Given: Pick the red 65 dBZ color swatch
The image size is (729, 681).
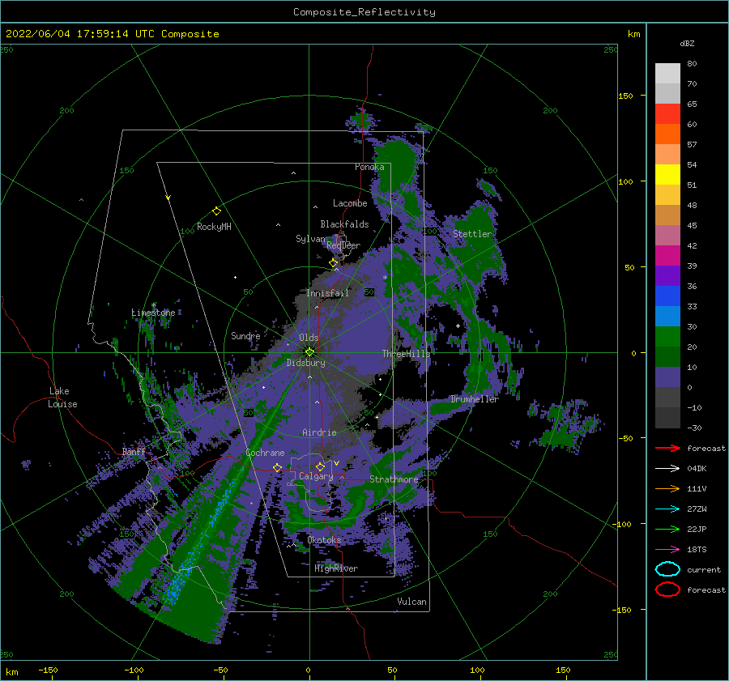Looking at the screenshot, I should point(667,113).
